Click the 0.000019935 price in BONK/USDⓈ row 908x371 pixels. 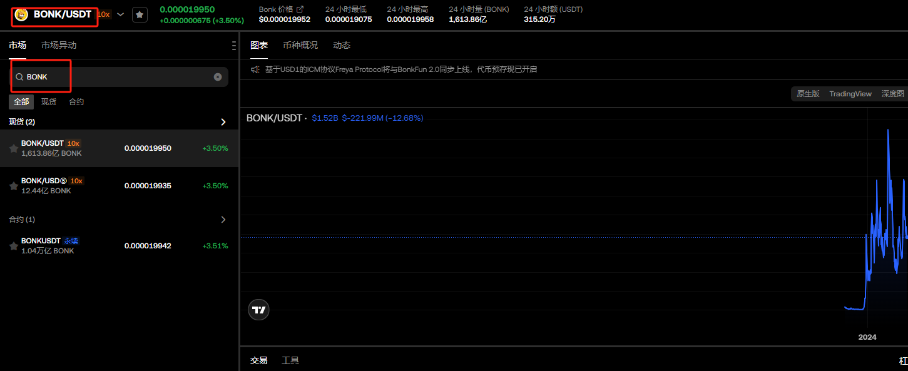point(148,186)
